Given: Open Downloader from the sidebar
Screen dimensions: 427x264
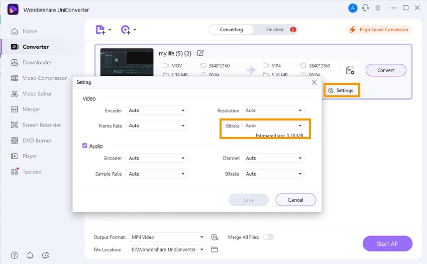Looking at the screenshot, I should (31, 62).
